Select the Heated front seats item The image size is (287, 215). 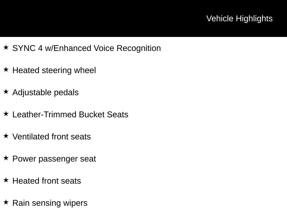47,181
